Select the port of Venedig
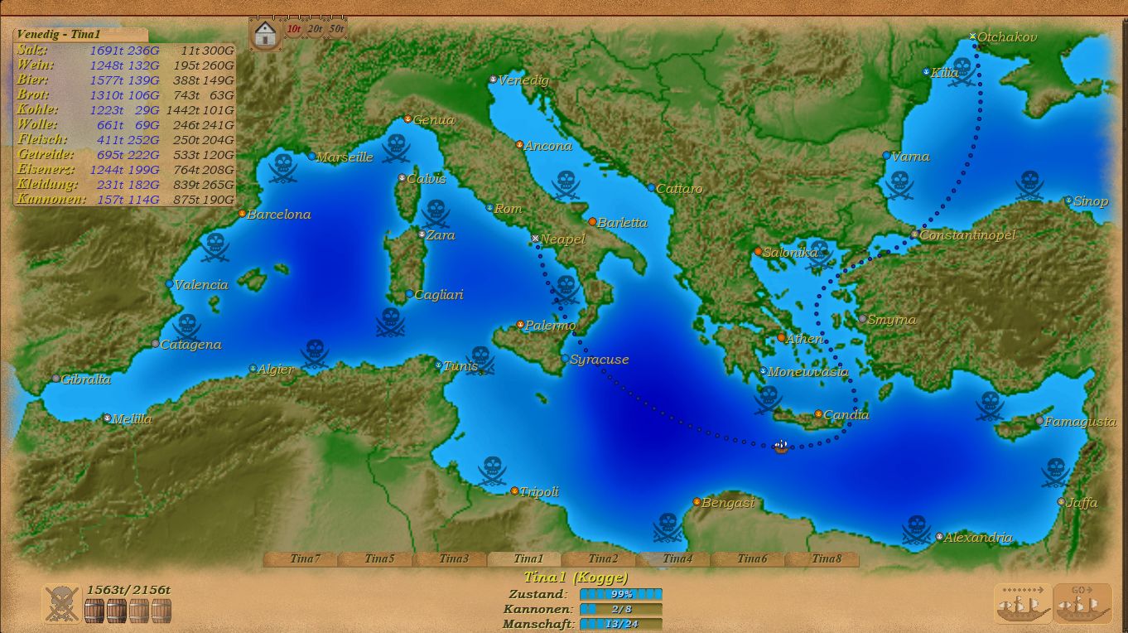 [493, 80]
